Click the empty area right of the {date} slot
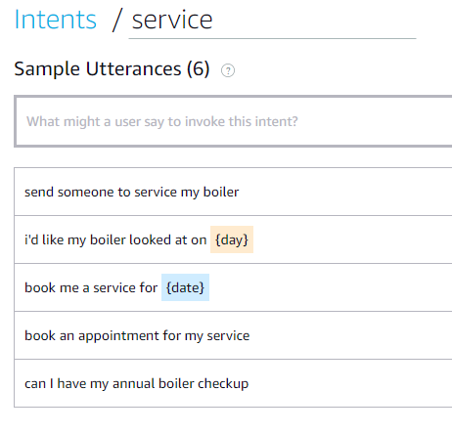Screen dimensions: 452x434 point(331,287)
